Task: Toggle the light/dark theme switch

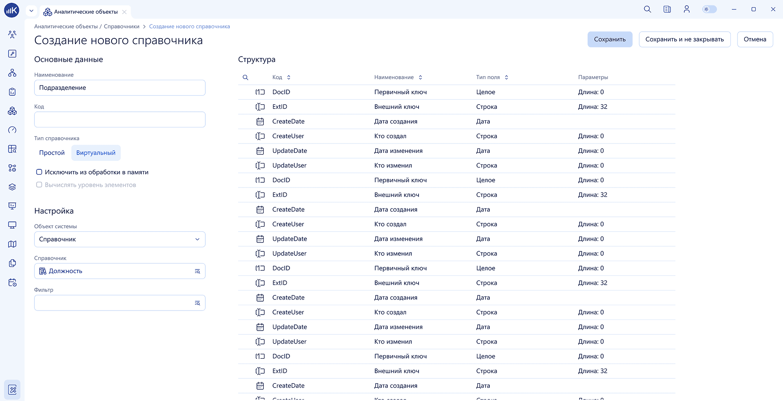Action: point(709,9)
